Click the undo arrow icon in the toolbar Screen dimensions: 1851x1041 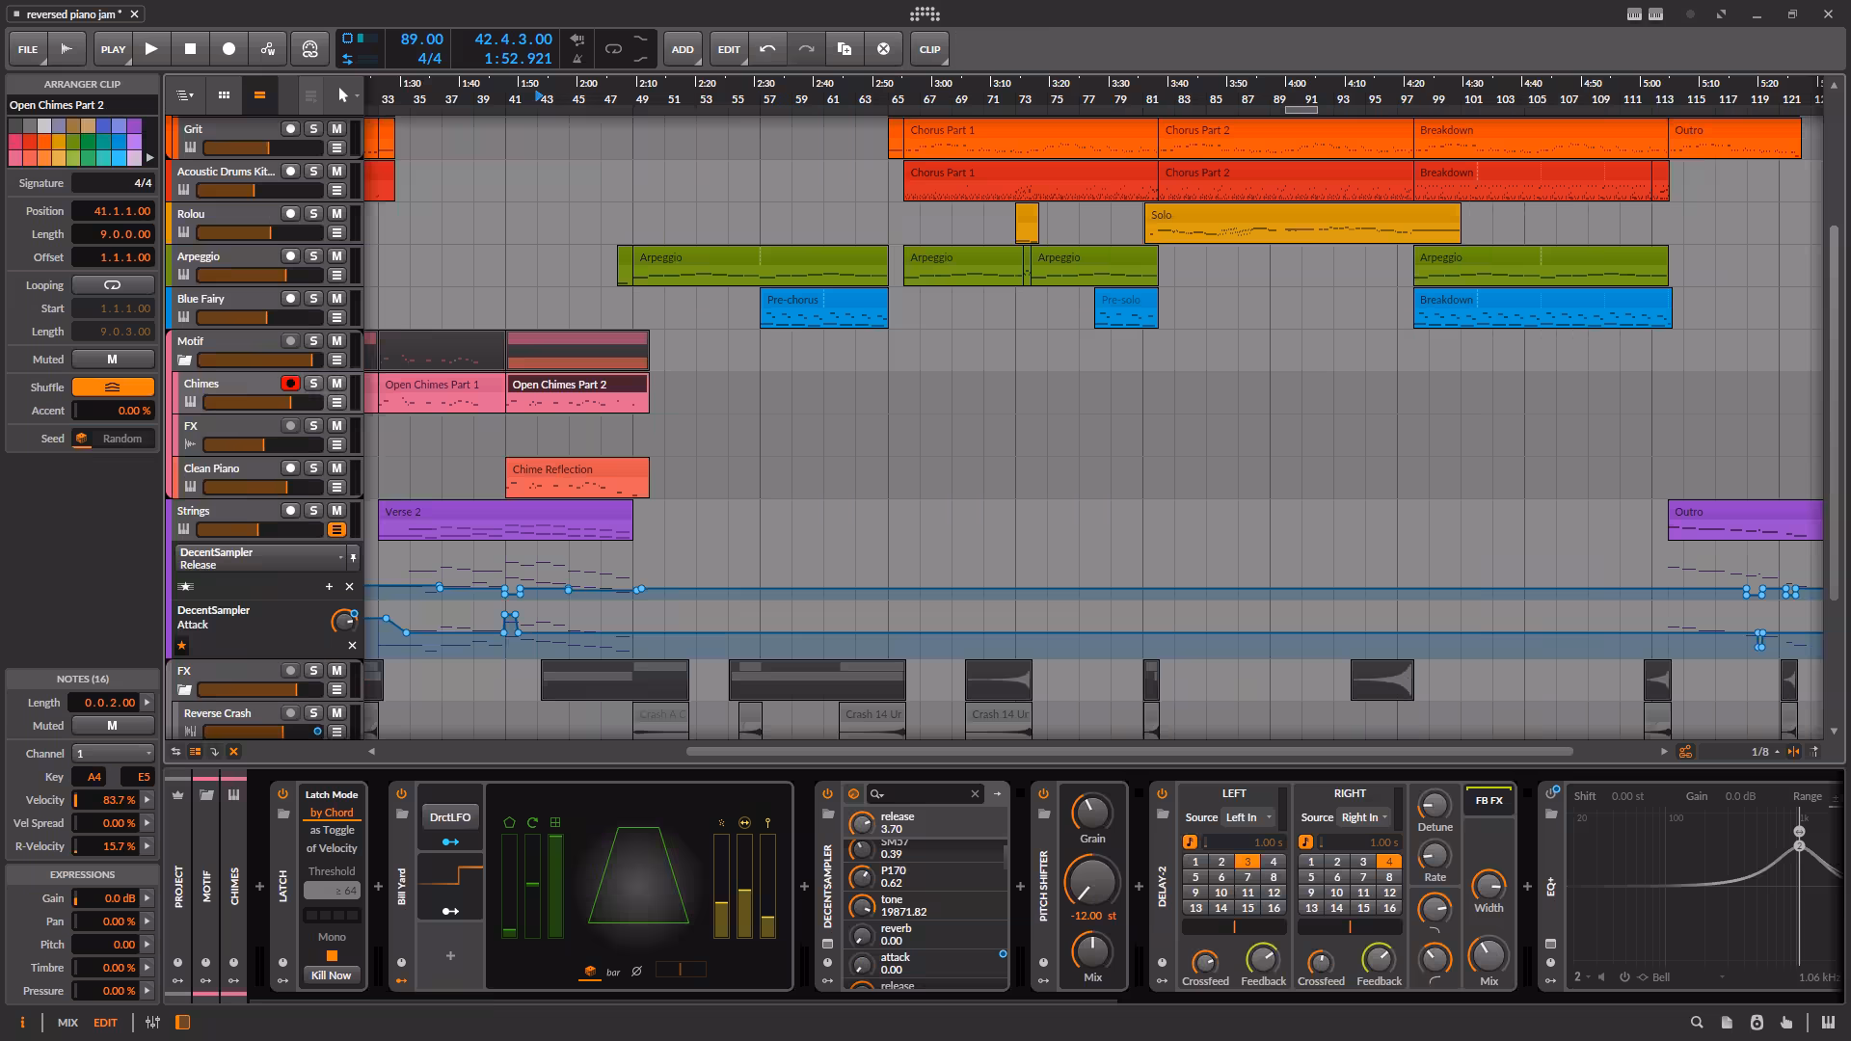click(766, 48)
